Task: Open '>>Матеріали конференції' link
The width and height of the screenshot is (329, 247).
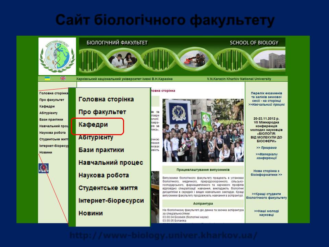Action: click(267, 156)
